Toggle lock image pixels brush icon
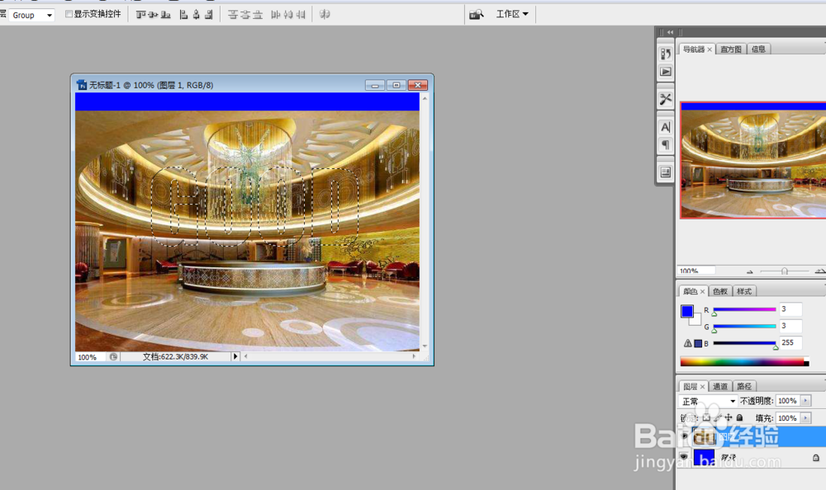 click(x=718, y=417)
